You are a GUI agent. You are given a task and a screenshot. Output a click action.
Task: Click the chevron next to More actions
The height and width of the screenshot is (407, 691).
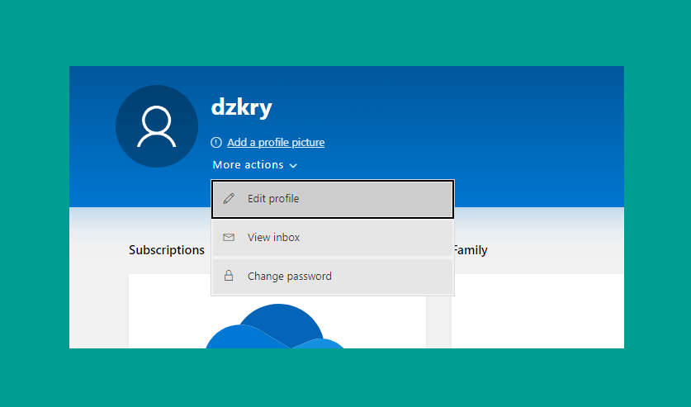pos(293,166)
